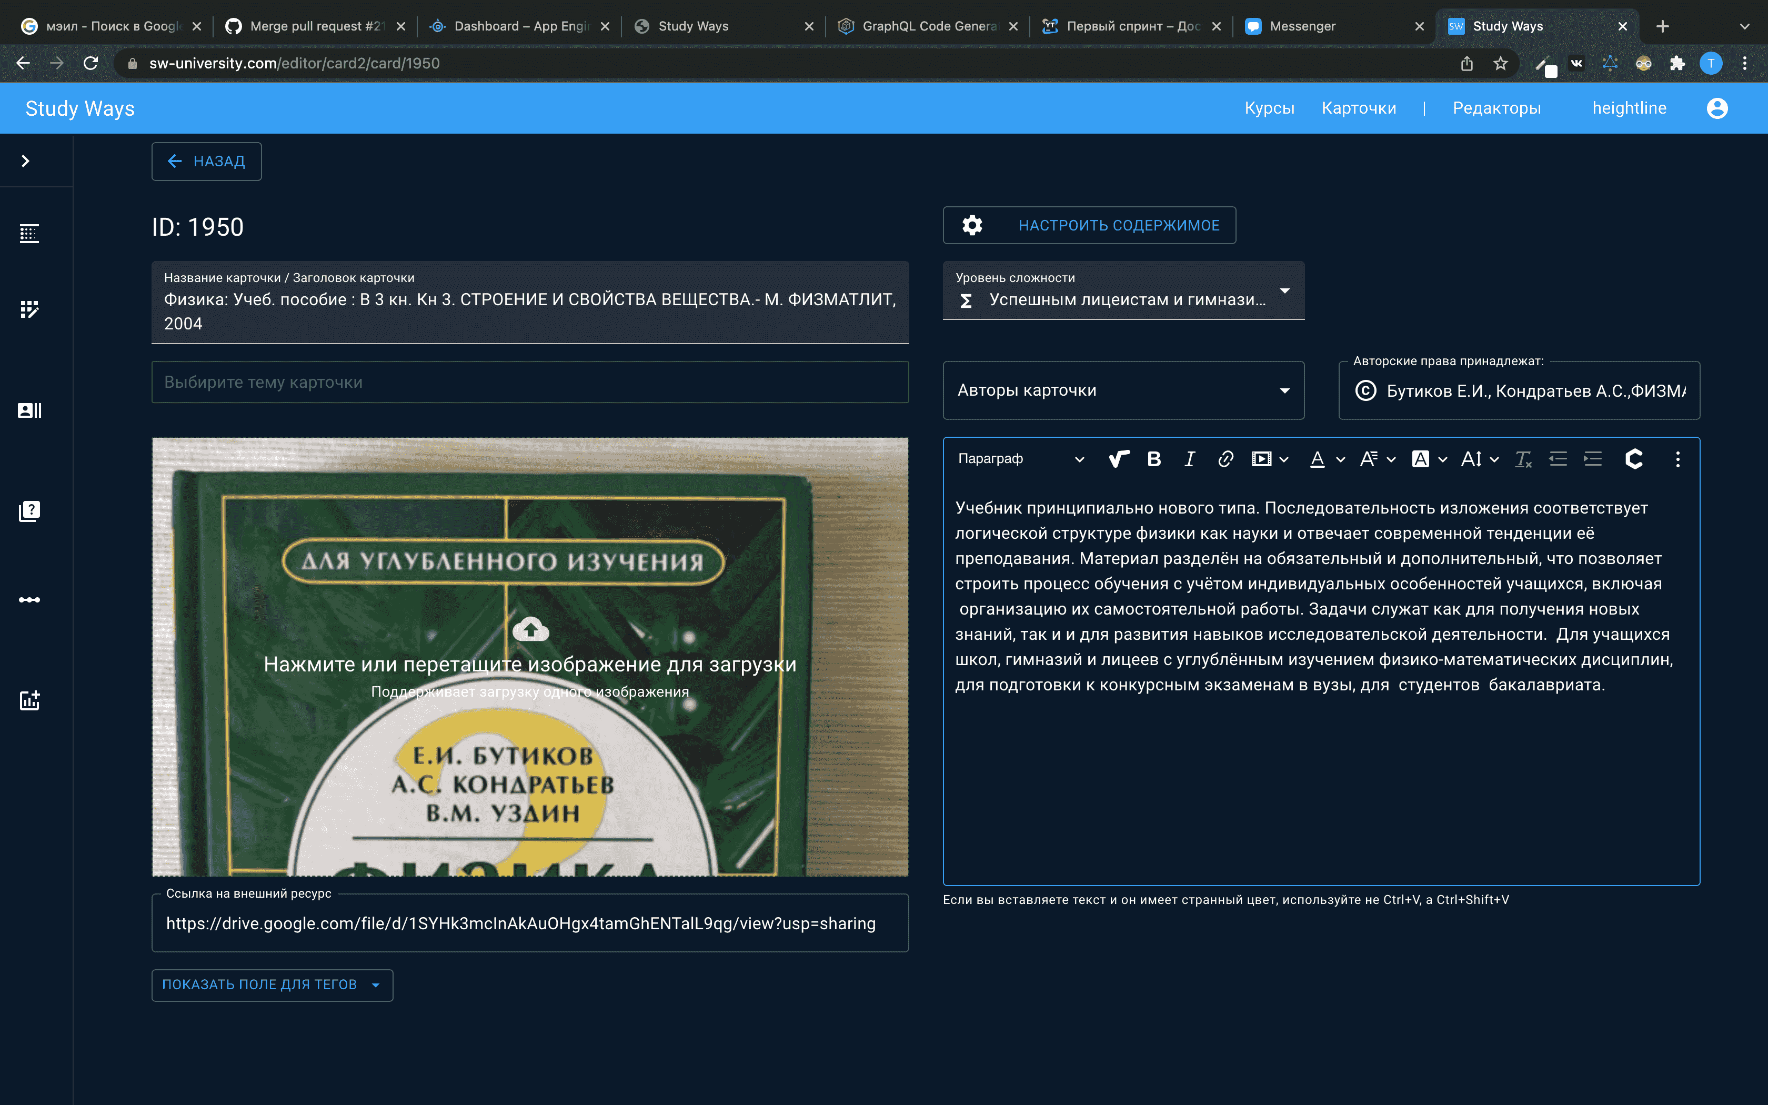Share this page from the address bar
The image size is (1768, 1105).
(1466, 64)
